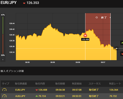Close the sentiment bar with the X

[x=3, y=60]
